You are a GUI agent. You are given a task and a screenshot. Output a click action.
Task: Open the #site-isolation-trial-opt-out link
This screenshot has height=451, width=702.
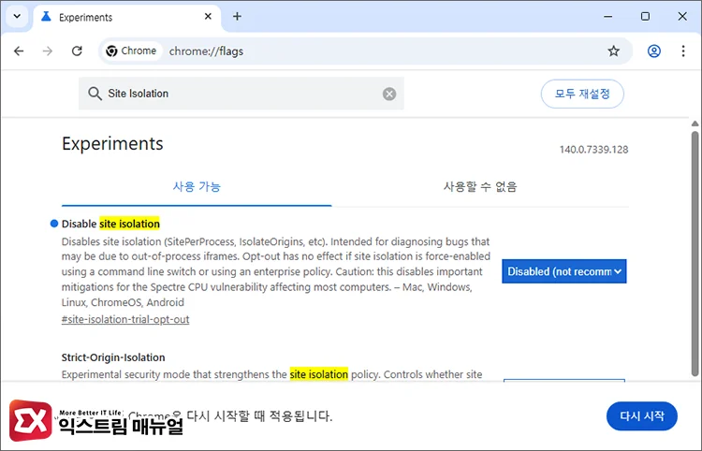click(x=125, y=319)
